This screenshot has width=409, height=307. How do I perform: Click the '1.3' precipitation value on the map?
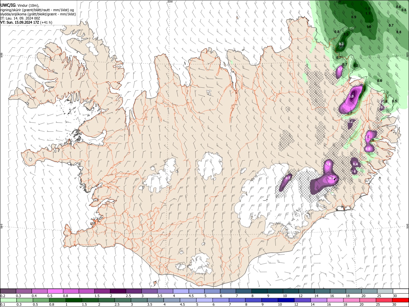point(346,35)
